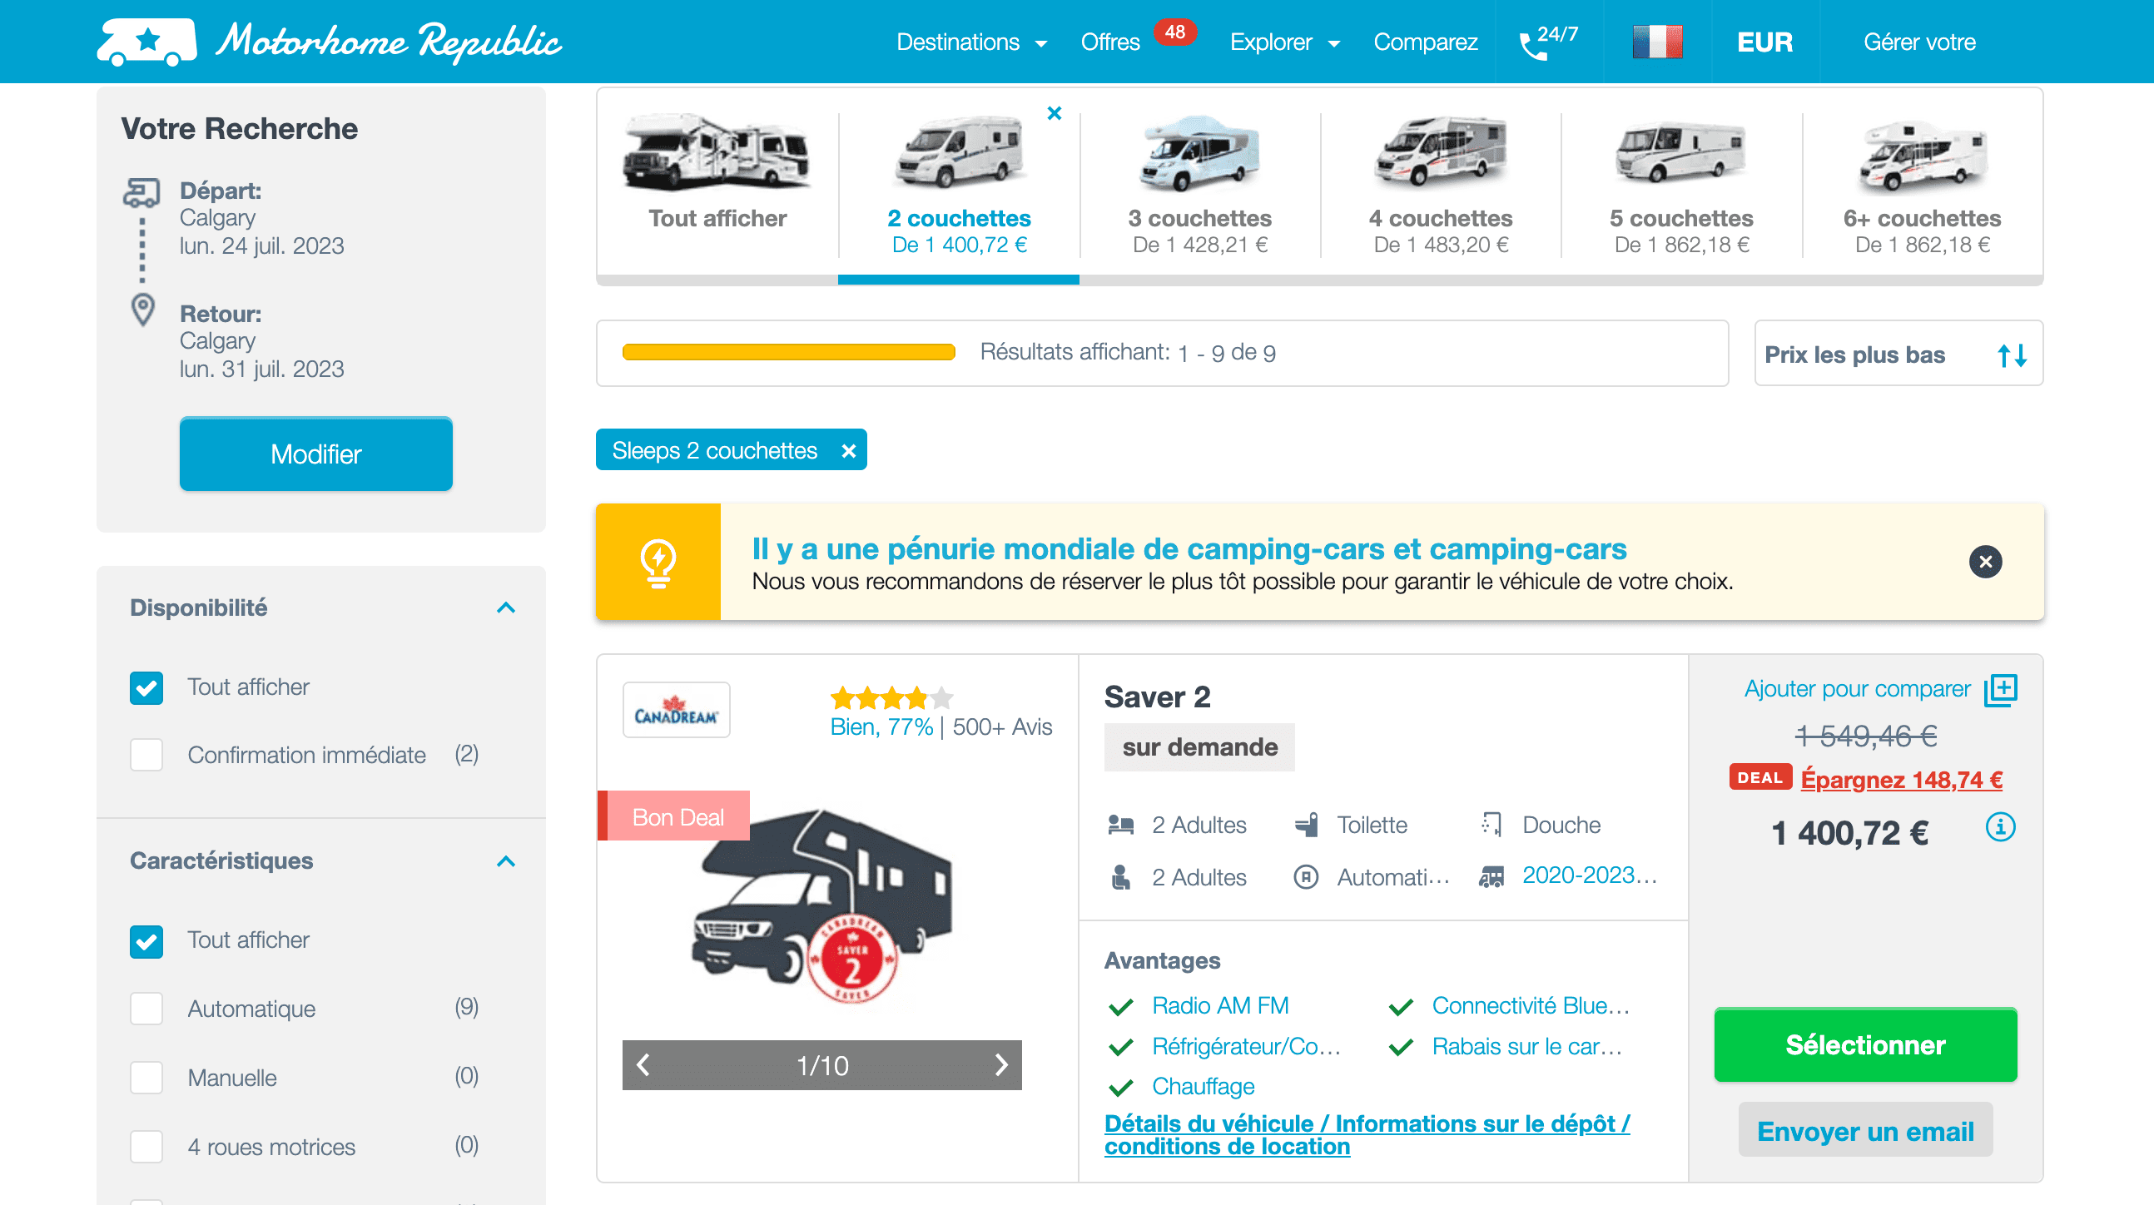This screenshot has width=2154, height=1205.
Task: Click the Automatic transmission icon
Action: point(1306,877)
